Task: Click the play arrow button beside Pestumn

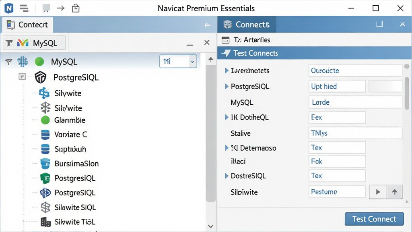Action: (x=378, y=192)
